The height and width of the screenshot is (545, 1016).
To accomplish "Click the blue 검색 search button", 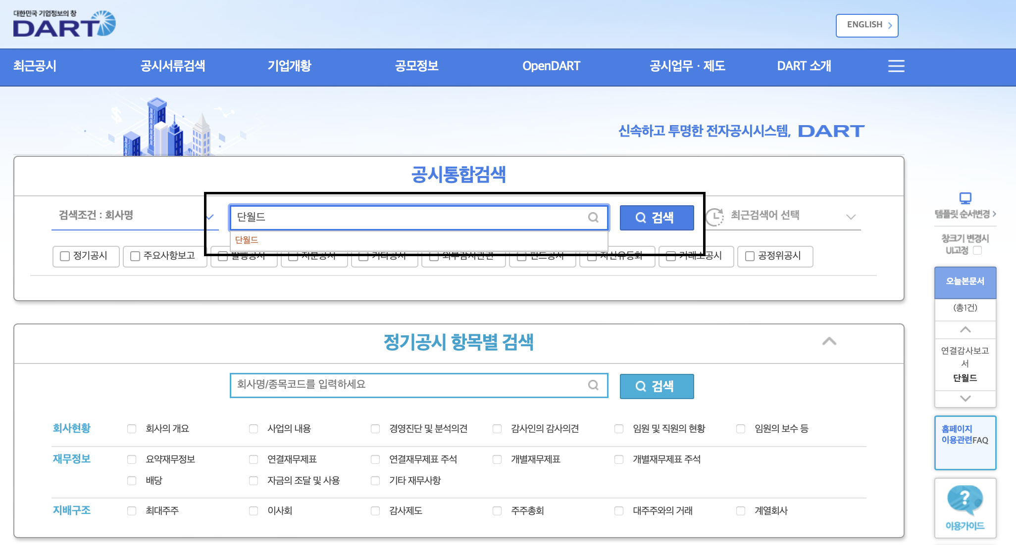I will click(x=656, y=218).
